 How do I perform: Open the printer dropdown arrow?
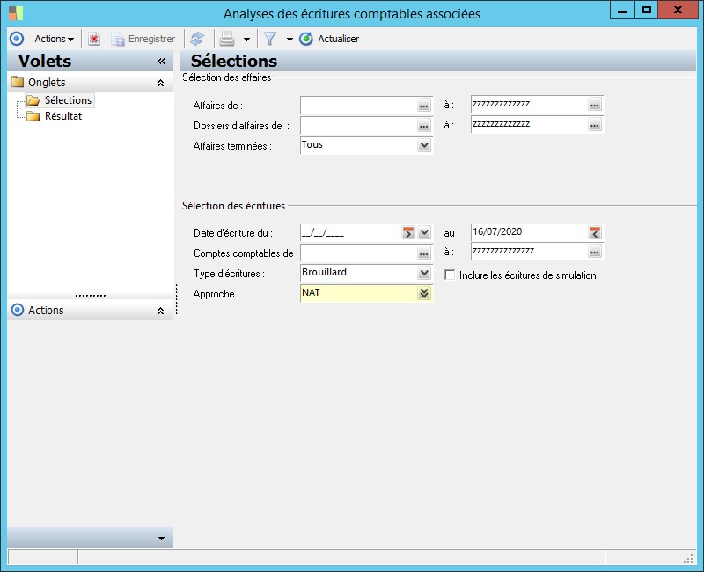click(246, 40)
